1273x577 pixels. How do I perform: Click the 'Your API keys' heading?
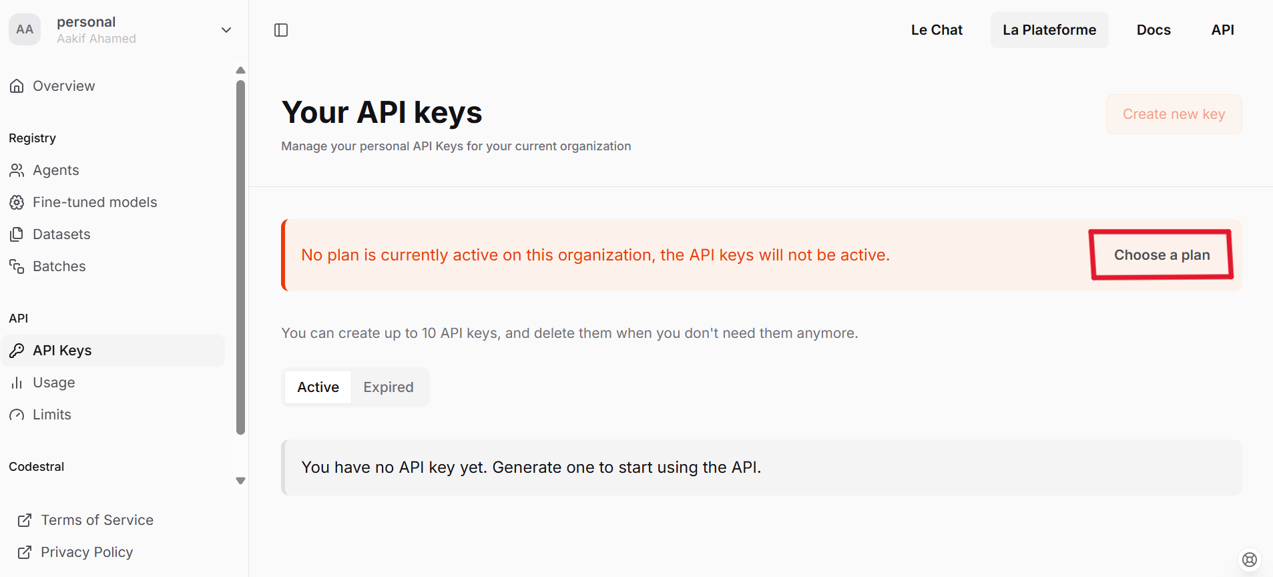pyautogui.click(x=382, y=112)
